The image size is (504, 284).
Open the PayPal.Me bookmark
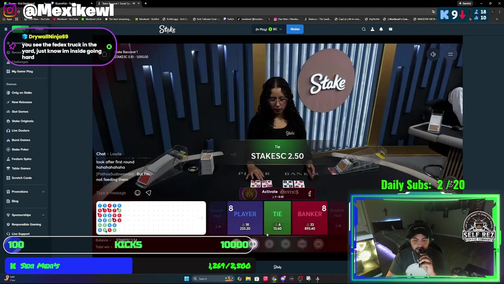pyautogui.click(x=372, y=19)
